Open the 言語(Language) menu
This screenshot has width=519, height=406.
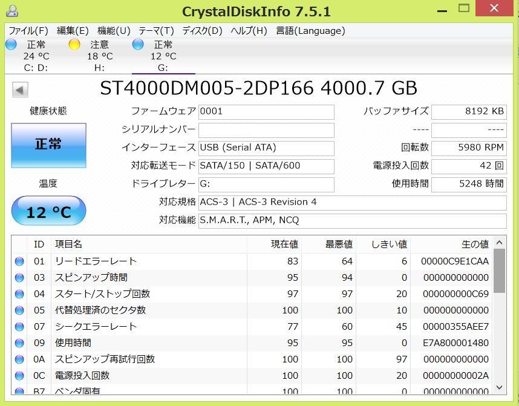pyautogui.click(x=310, y=30)
